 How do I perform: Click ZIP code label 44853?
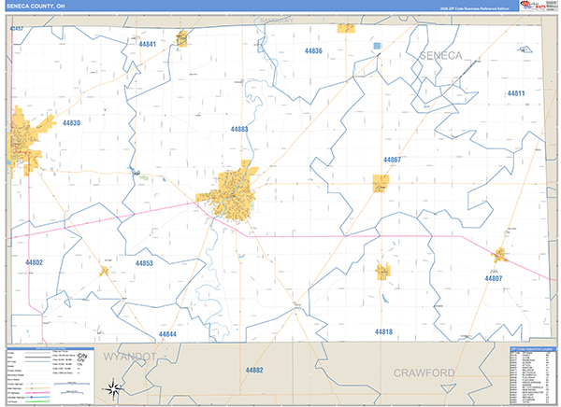tap(144, 263)
